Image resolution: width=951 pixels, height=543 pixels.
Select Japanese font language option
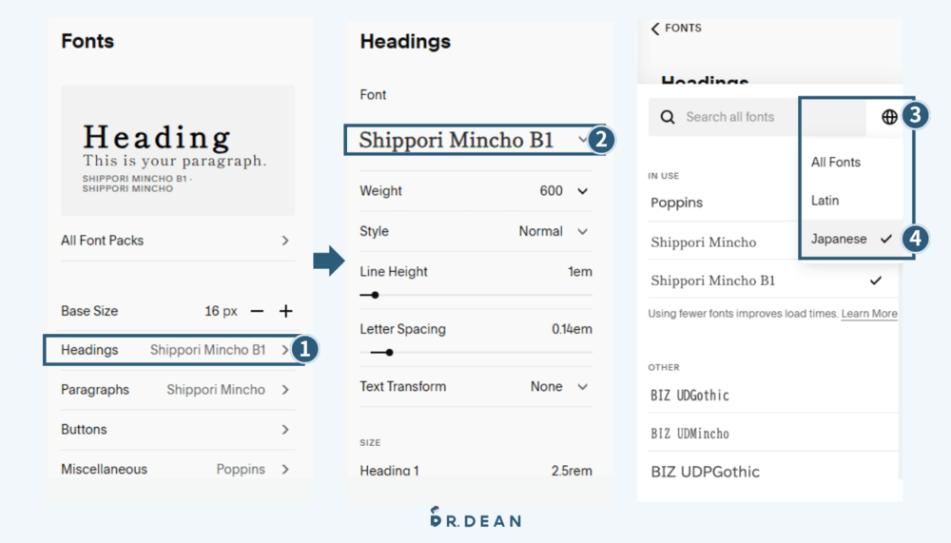coord(839,239)
